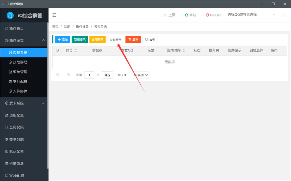Click the 群名称 column header
The width and height of the screenshot is (291, 181).
tap(97, 50)
